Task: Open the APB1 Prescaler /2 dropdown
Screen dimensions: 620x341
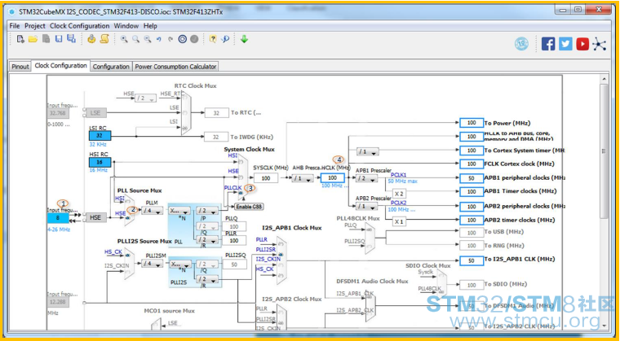Action: [x=367, y=178]
